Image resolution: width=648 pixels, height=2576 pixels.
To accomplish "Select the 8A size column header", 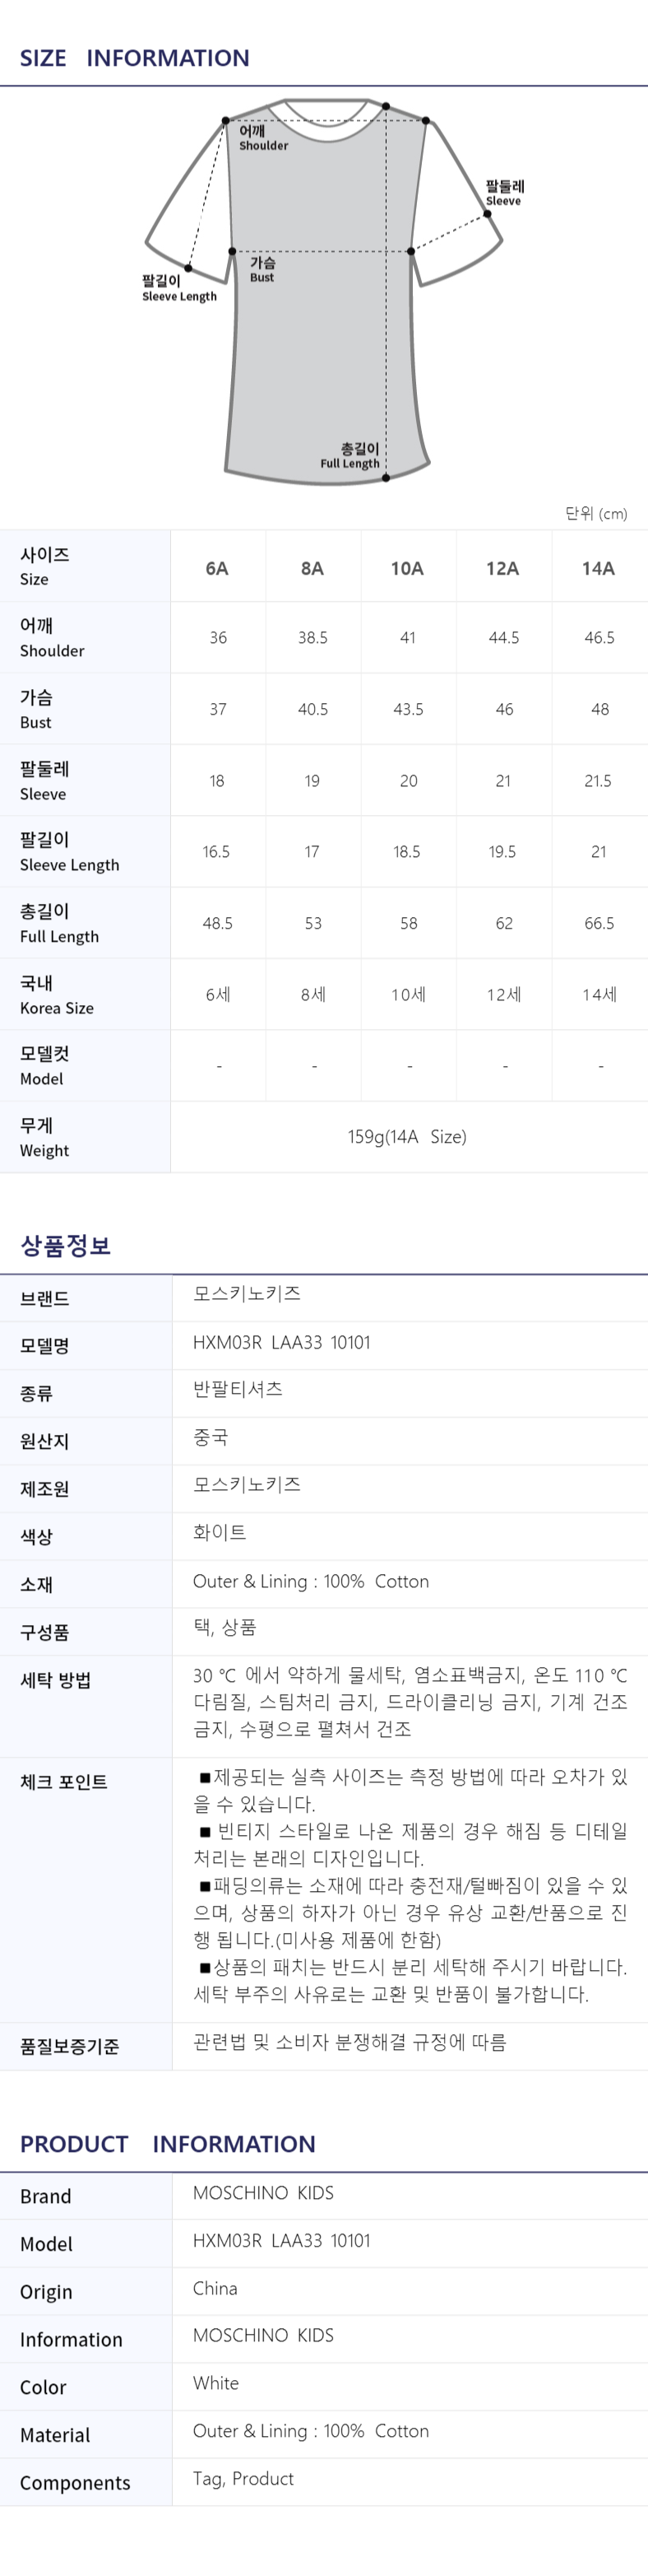I will click(x=312, y=568).
